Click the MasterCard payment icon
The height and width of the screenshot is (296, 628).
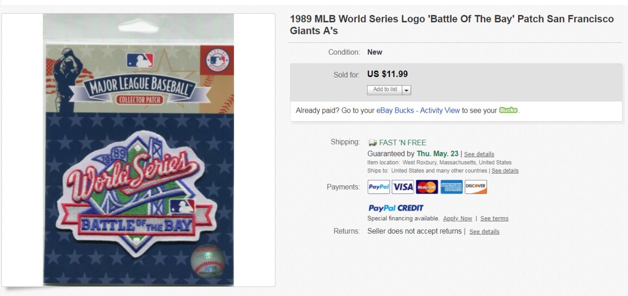click(x=427, y=187)
